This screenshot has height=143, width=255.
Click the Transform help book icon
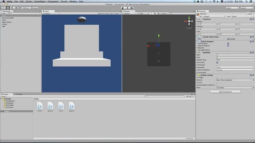251,19
